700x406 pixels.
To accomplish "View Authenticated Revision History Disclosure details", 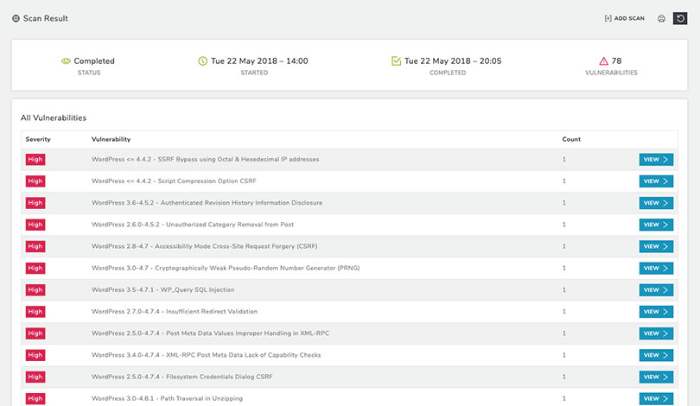I will tap(656, 203).
